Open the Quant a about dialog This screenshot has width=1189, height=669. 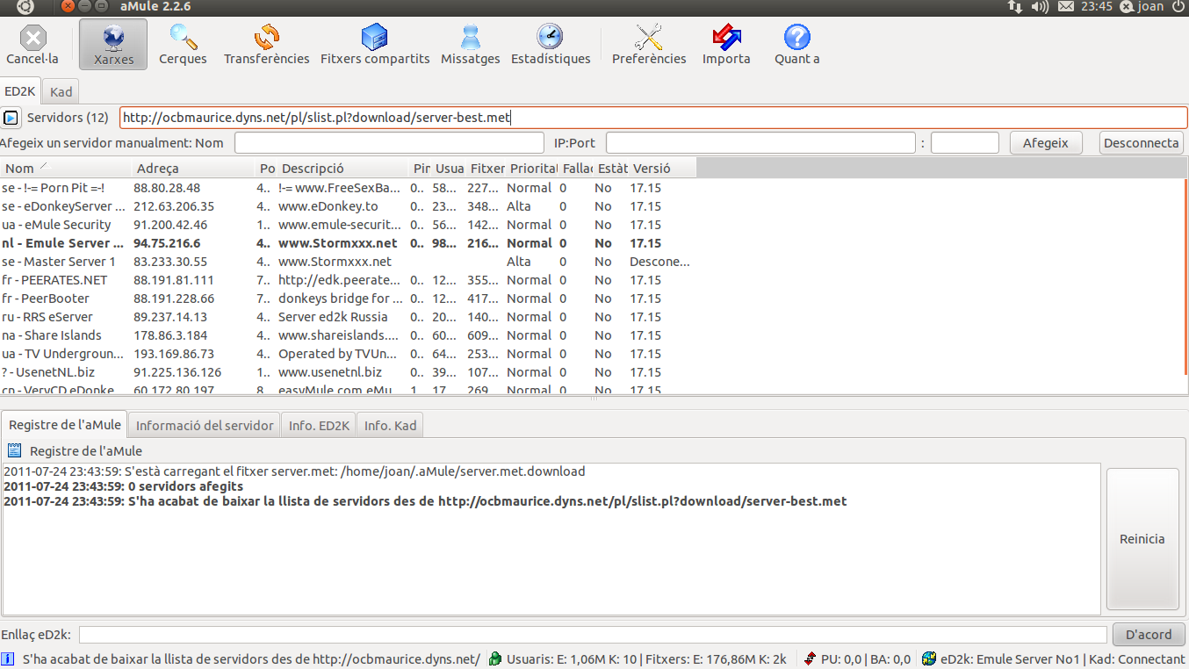796,45
